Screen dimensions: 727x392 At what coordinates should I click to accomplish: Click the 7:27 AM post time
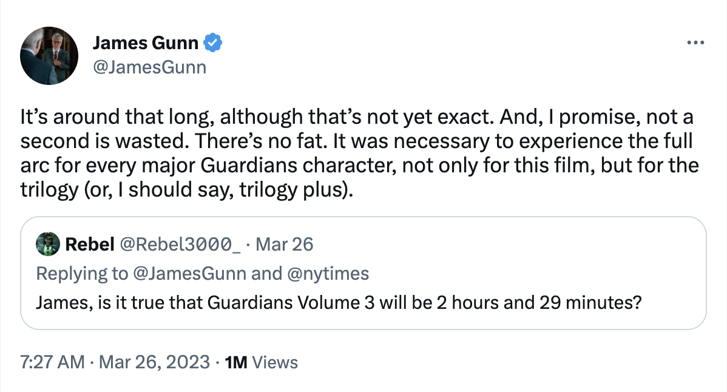52,362
